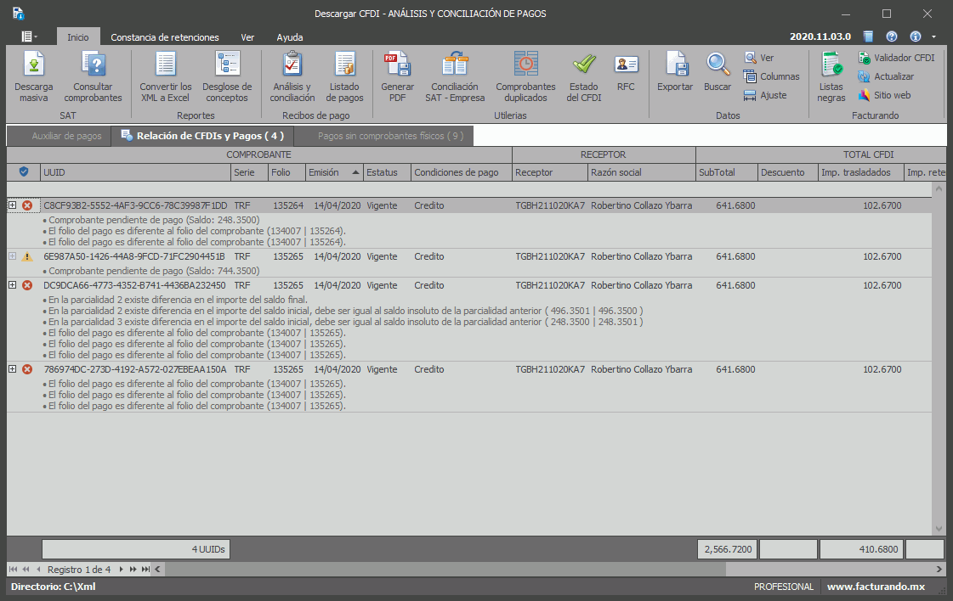Image resolution: width=953 pixels, height=601 pixels.
Task: Click Generar PDF icon
Action: click(x=397, y=77)
